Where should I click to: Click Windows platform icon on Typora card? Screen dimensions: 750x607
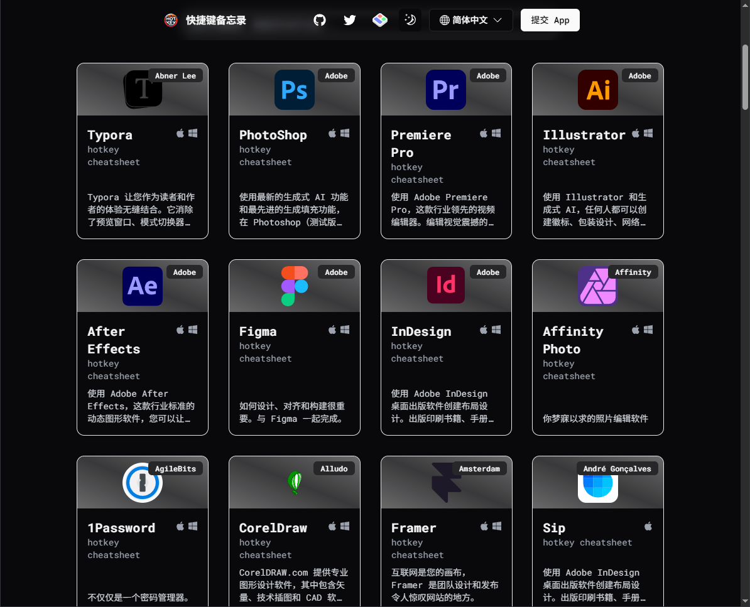pos(193,133)
